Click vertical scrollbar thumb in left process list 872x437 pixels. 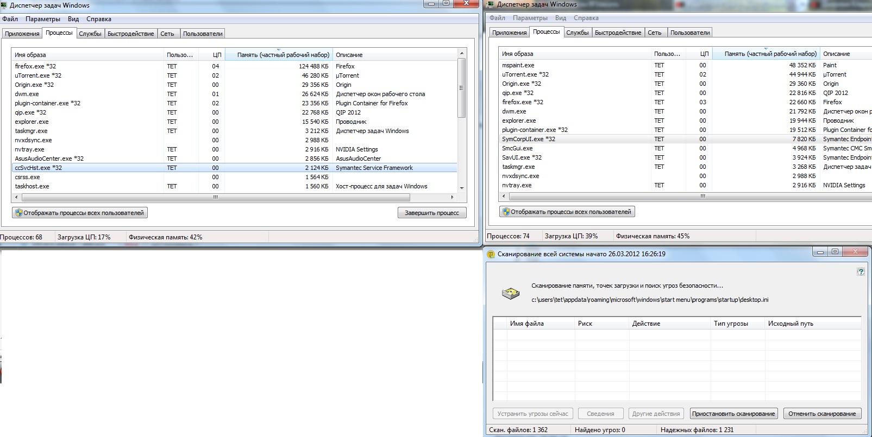pyautogui.click(x=462, y=87)
